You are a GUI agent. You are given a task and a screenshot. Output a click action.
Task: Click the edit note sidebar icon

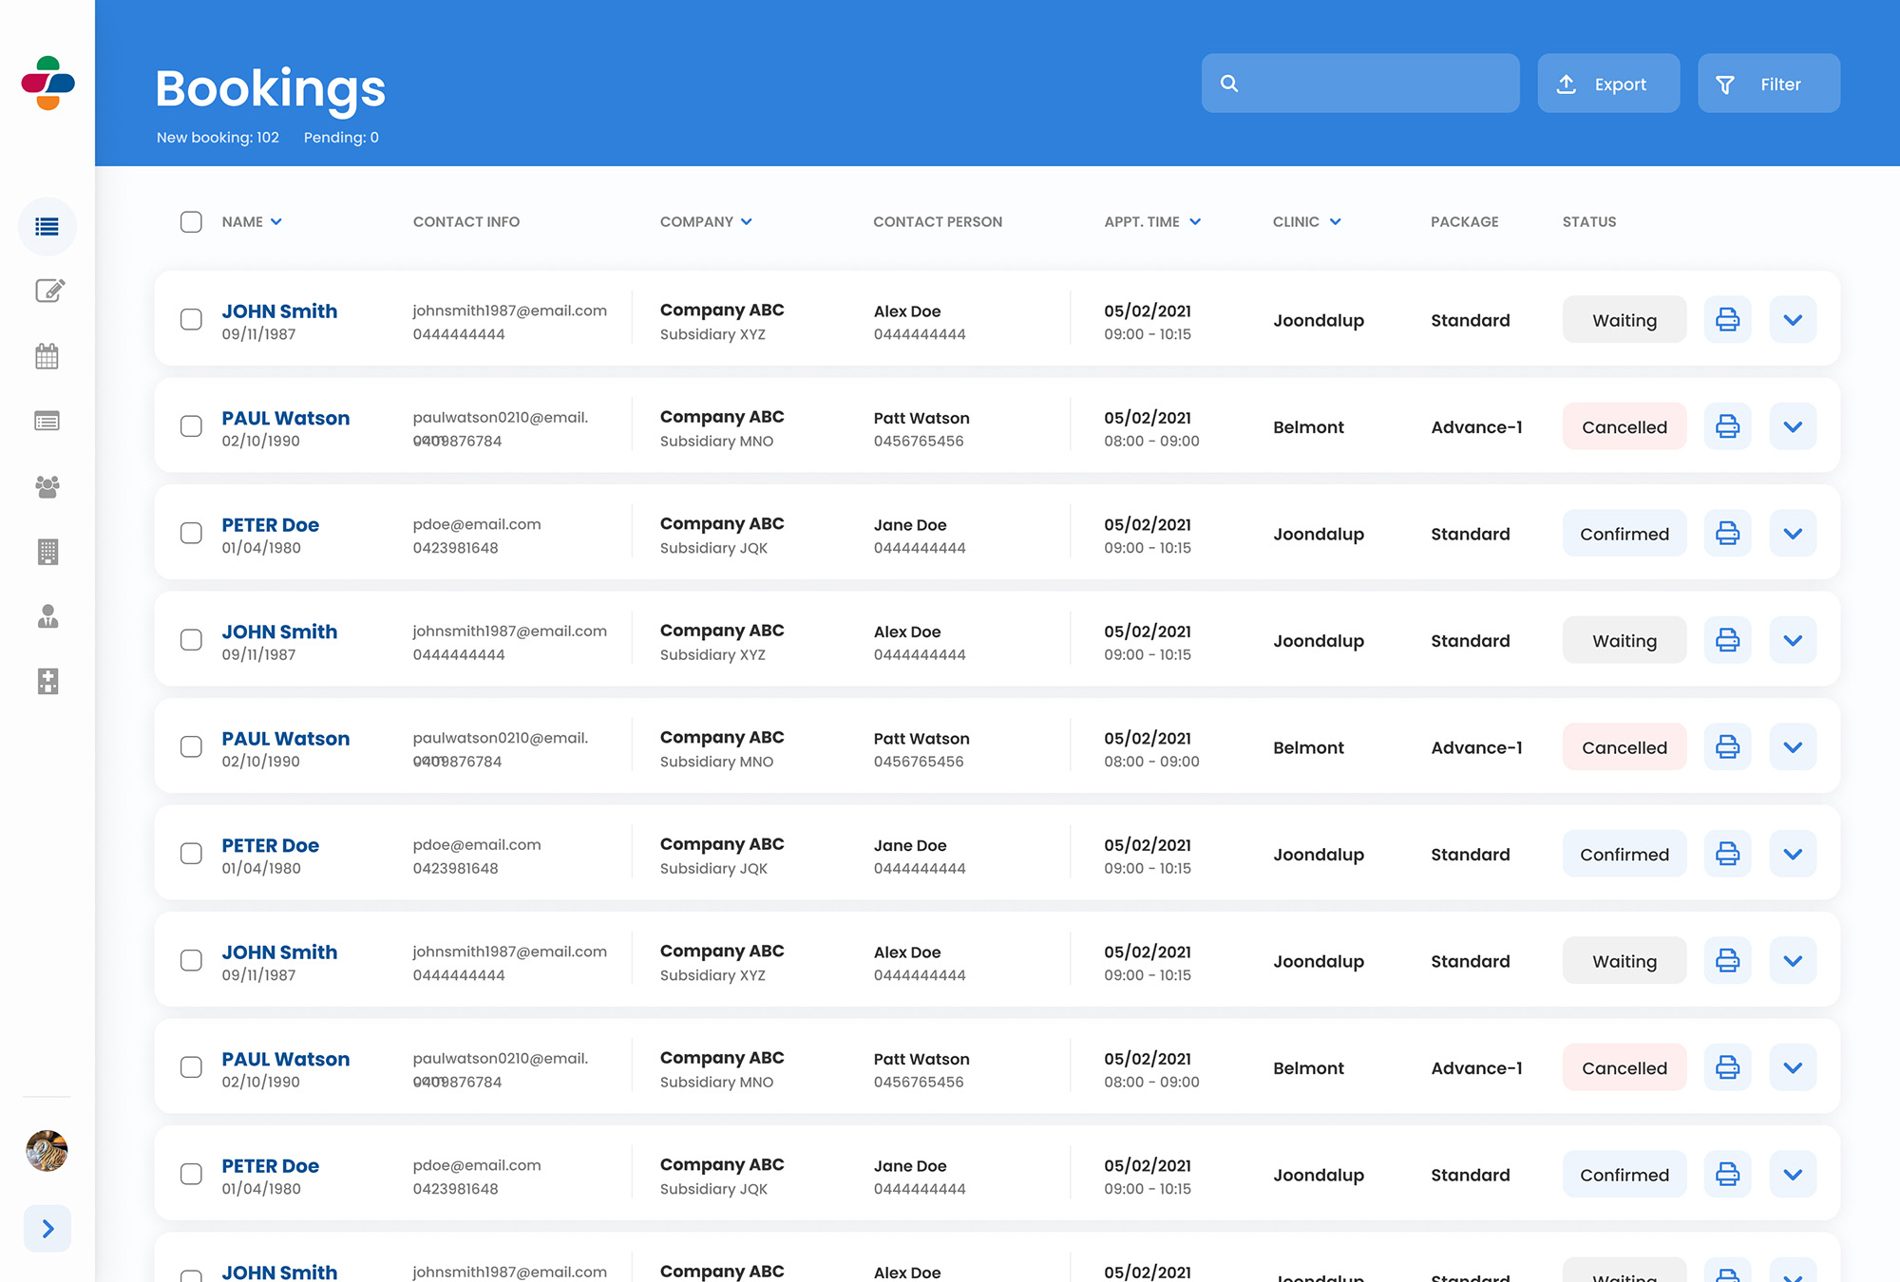point(48,291)
